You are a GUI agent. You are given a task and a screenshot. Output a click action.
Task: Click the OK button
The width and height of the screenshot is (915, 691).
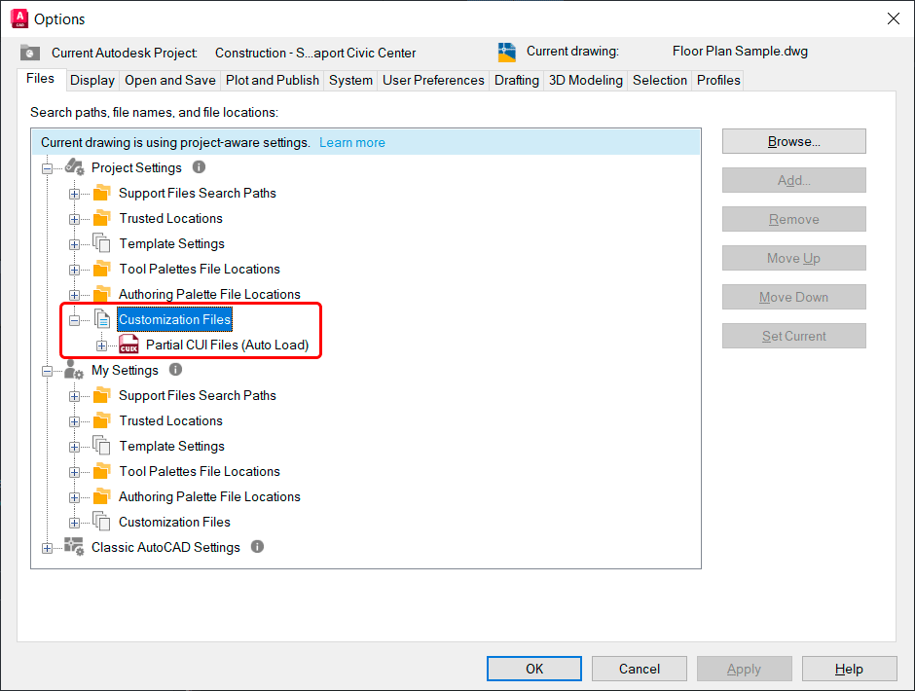click(x=534, y=669)
